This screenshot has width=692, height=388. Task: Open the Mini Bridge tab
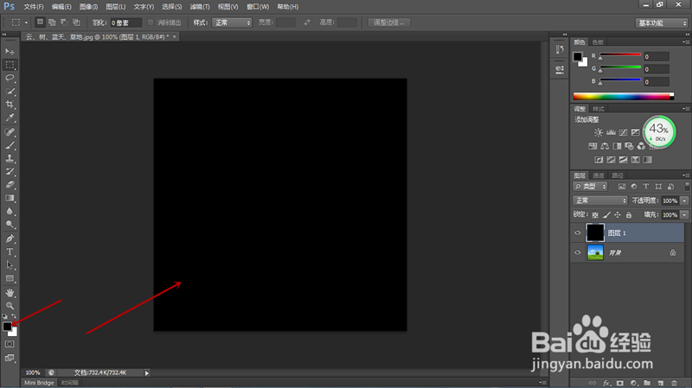39,383
